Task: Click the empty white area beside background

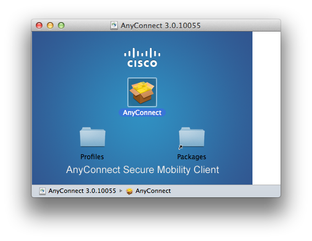Action: (266, 108)
